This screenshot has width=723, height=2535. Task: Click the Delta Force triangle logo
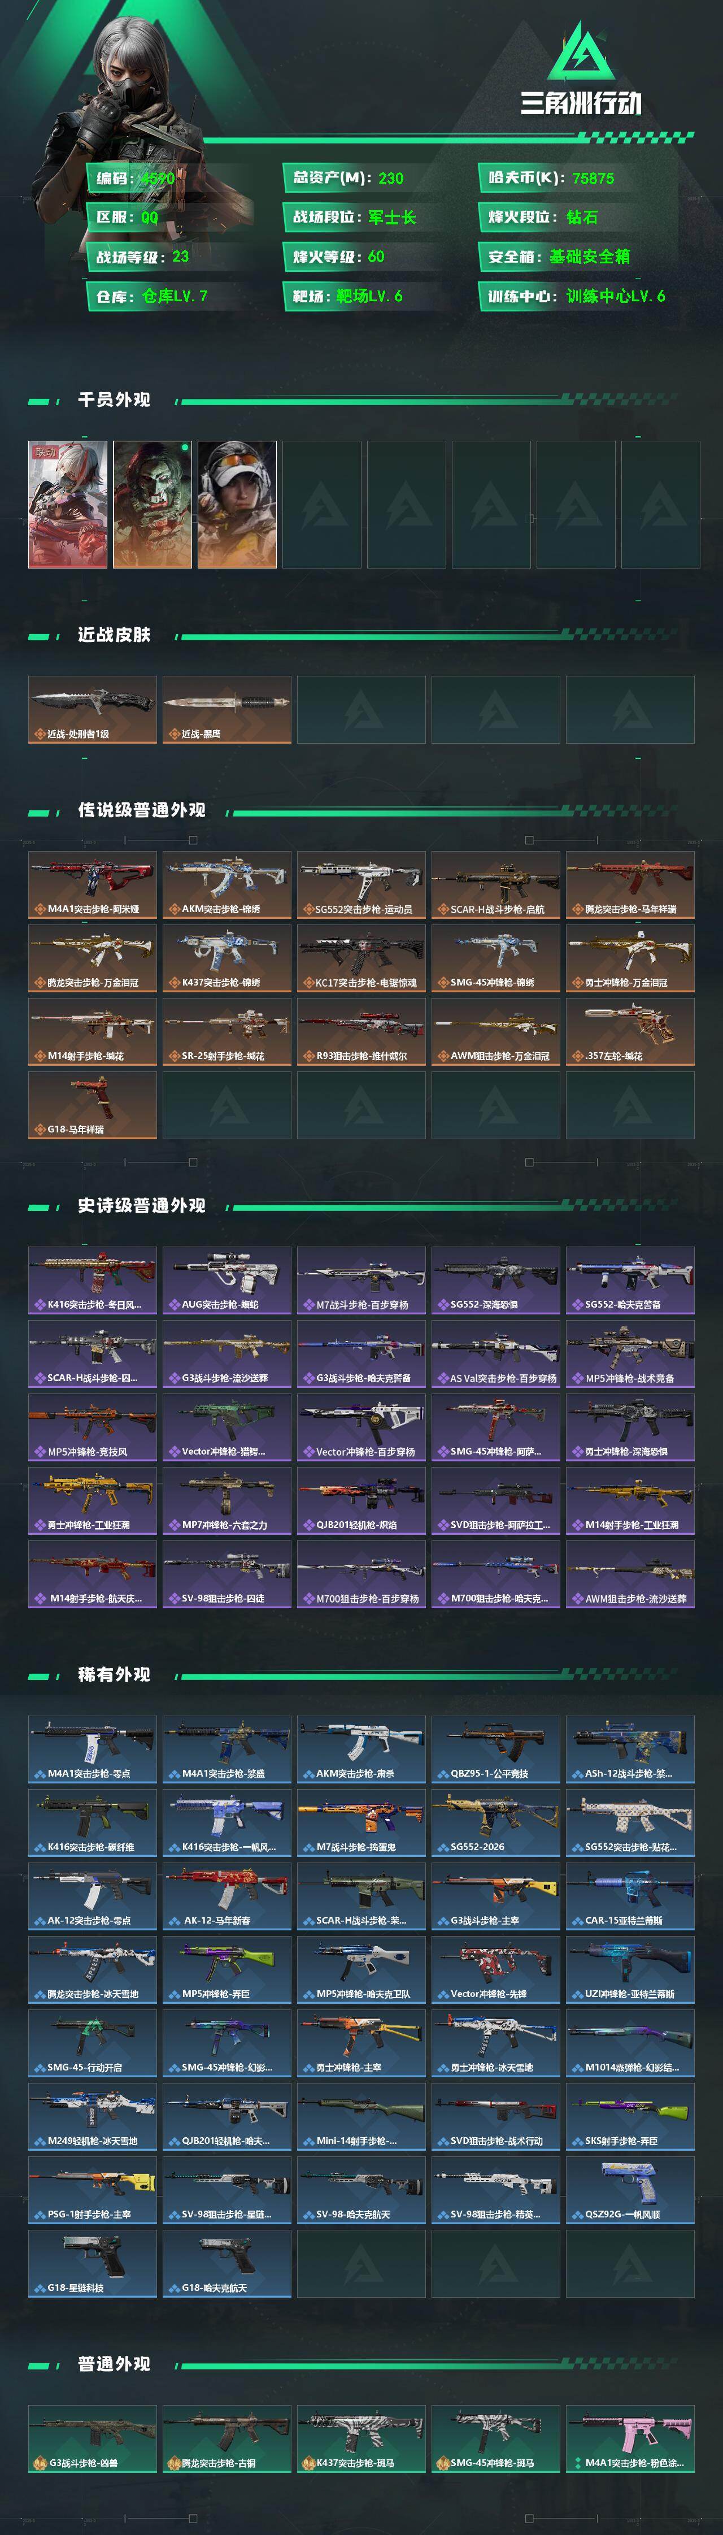pos(580,53)
